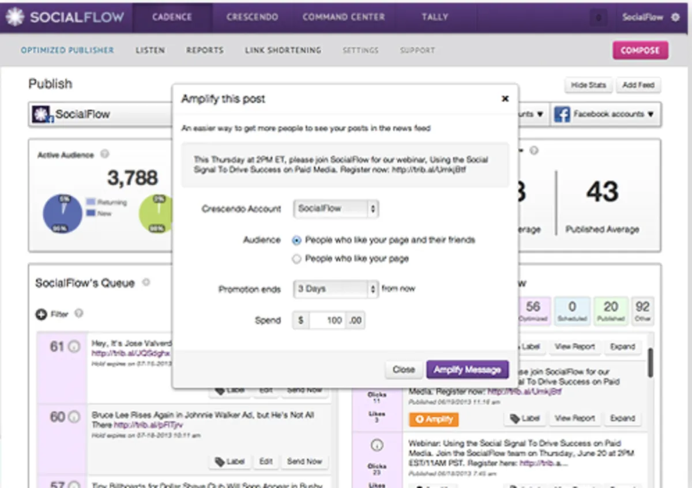Click the info icon on the Webinar post
692x488 pixels.
tap(377, 446)
